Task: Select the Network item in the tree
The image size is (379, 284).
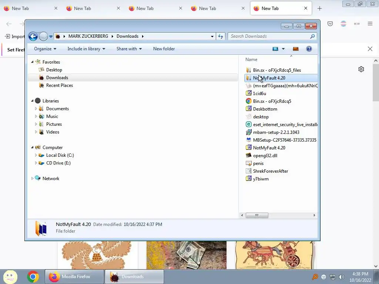Action: coord(51,179)
